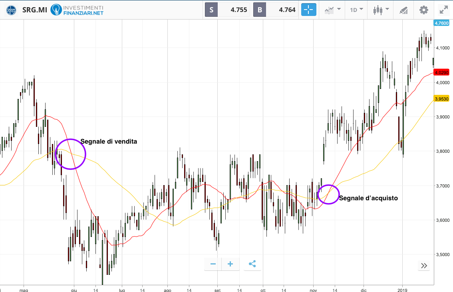Share the chart using share icon
The image size is (453, 292).
(252, 264)
